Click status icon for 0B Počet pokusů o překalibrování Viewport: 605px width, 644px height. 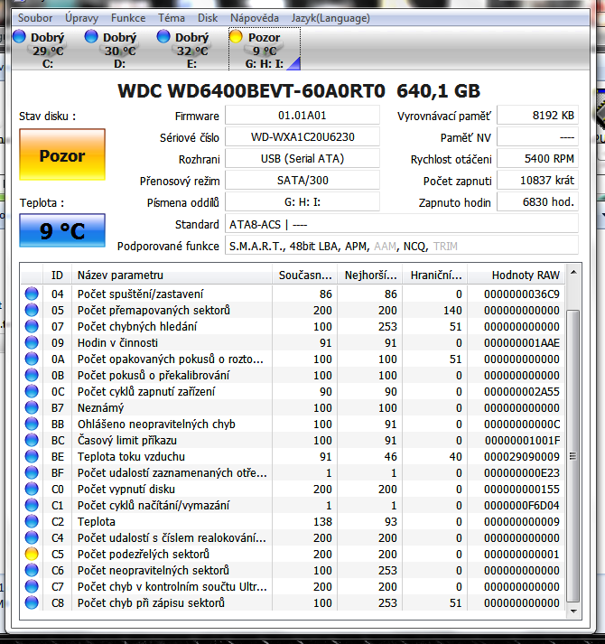pyautogui.click(x=32, y=375)
